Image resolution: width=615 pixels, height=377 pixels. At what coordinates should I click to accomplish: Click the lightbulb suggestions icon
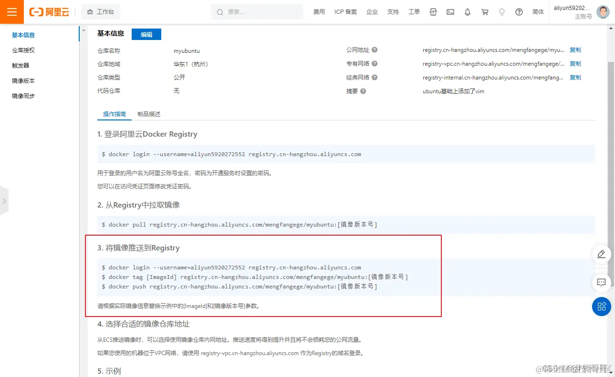502,12
